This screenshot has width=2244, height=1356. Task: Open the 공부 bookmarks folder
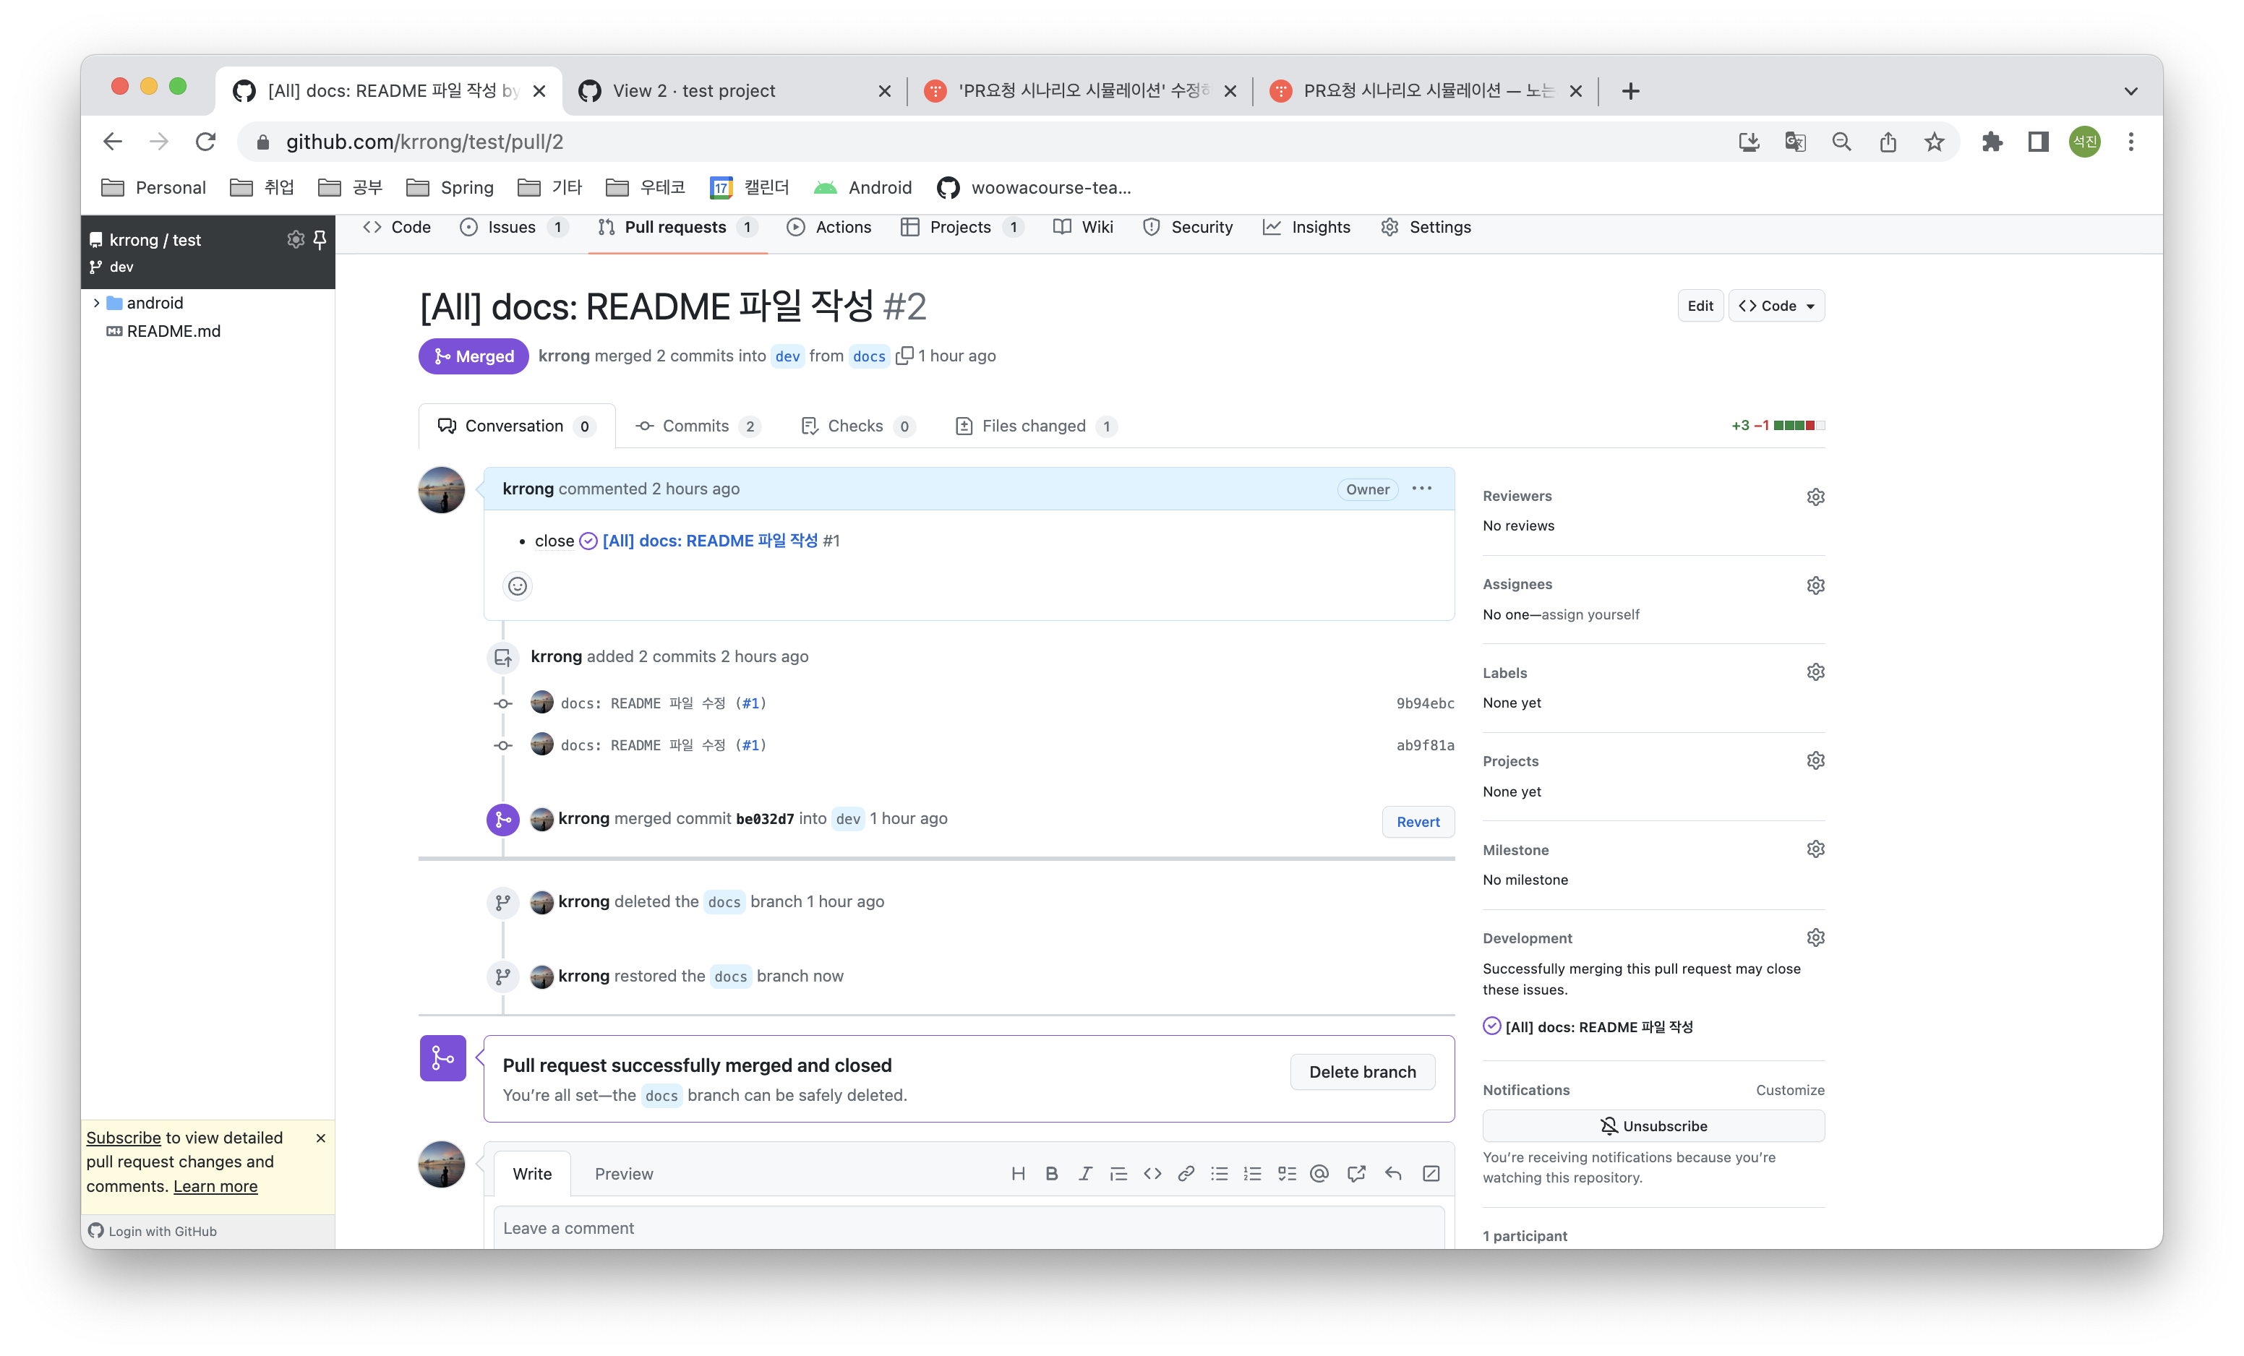coord(350,188)
